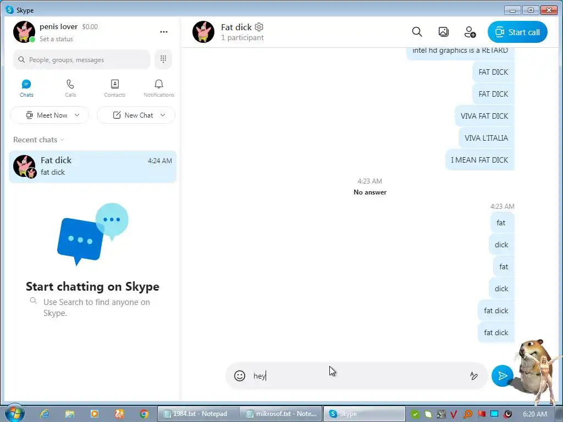Launch Google Chrome from the taskbar
This screenshot has height=422, width=563.
coord(144,414)
